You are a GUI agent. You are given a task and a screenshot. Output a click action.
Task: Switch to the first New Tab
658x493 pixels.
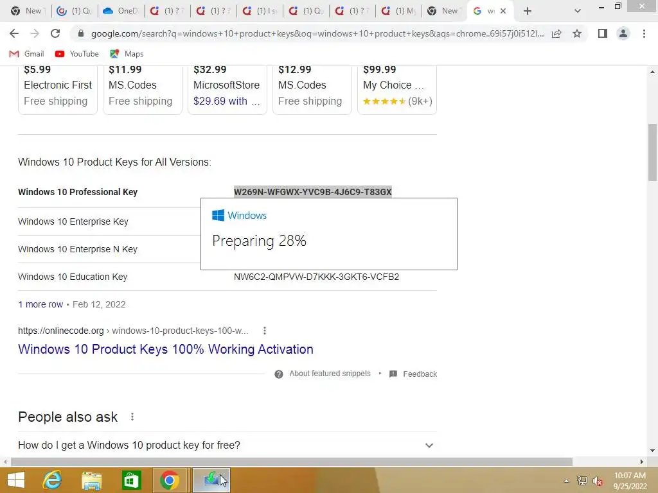point(28,11)
